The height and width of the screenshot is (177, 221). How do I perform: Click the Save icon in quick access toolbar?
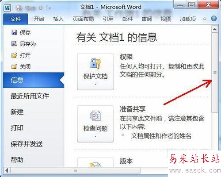pos(18,8)
